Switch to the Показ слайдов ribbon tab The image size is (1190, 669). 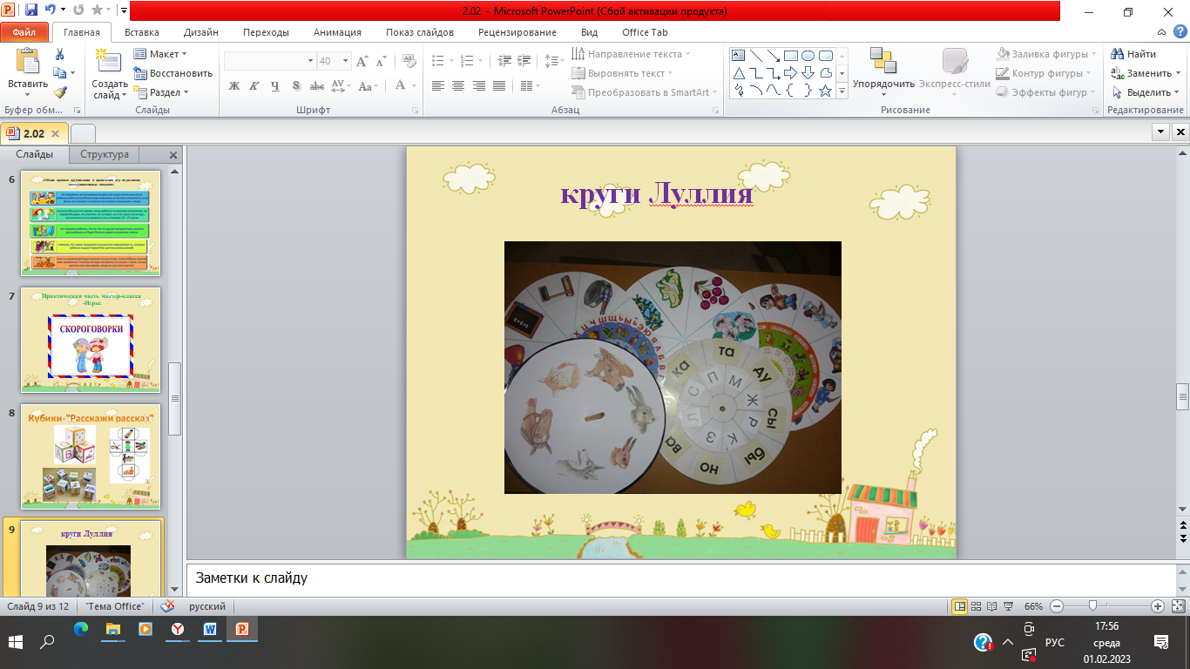(420, 32)
